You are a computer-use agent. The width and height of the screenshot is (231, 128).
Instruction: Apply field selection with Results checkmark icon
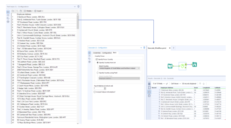click(x=167, y=84)
